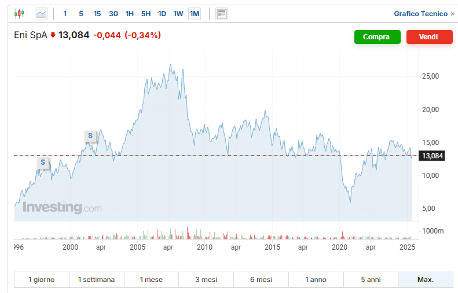Show the 5 anni time range
This screenshot has height=293, width=458.
coord(371,280)
